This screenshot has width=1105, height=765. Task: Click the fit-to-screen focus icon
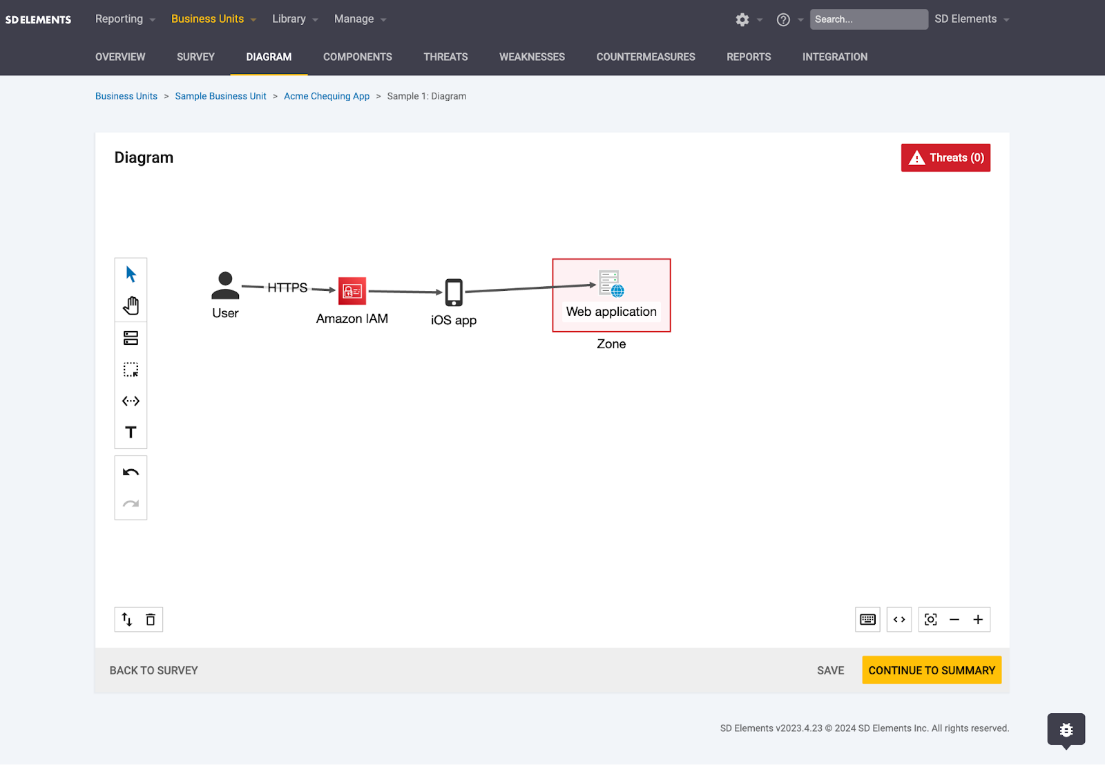pyautogui.click(x=931, y=619)
